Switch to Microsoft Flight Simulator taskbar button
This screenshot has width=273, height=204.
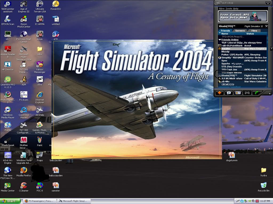74,201
